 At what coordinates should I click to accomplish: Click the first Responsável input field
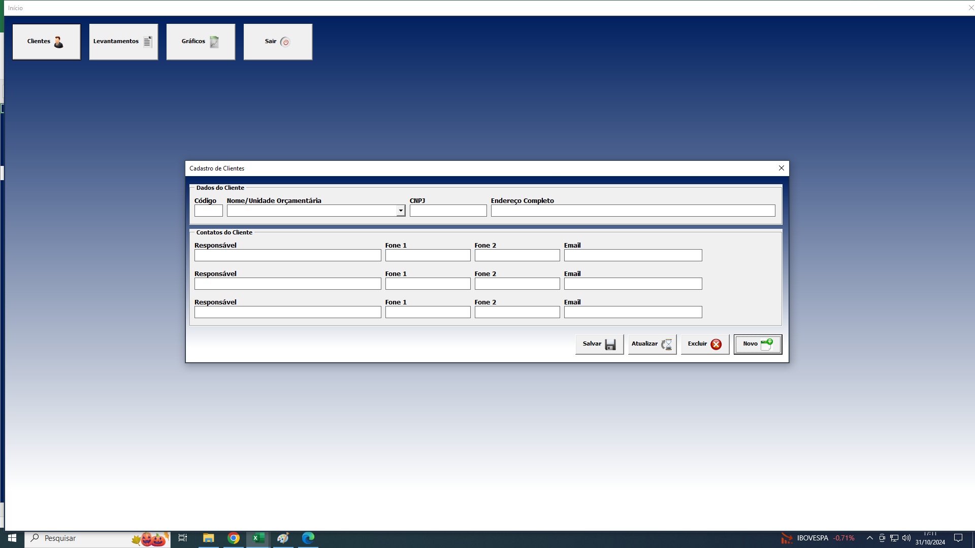point(287,255)
